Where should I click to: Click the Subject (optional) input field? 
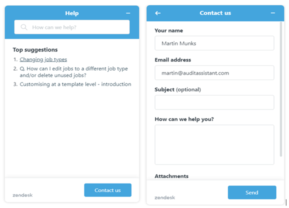pos(214,102)
